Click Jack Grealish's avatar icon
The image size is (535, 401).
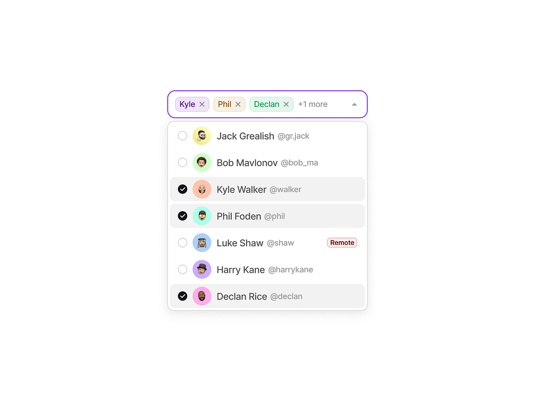point(202,136)
